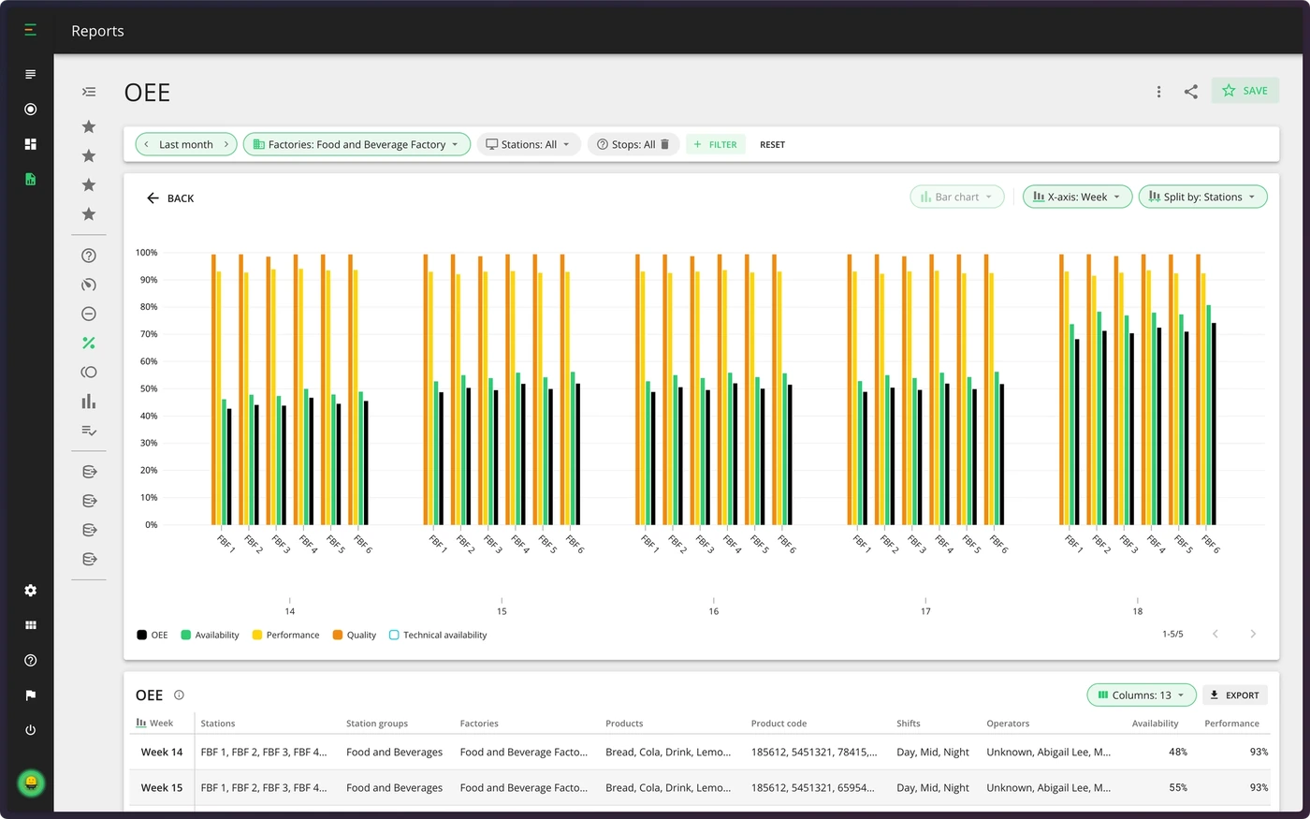1310x819 pixels.
Task: Click the RESET button
Action: coord(772,144)
